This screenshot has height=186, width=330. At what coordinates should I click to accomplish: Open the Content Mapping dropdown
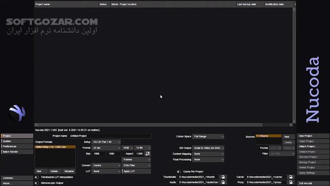208,154
